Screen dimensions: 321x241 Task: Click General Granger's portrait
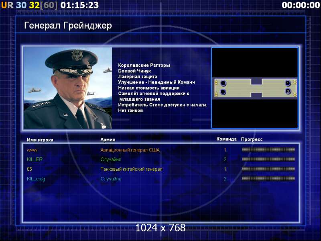coord(68,88)
